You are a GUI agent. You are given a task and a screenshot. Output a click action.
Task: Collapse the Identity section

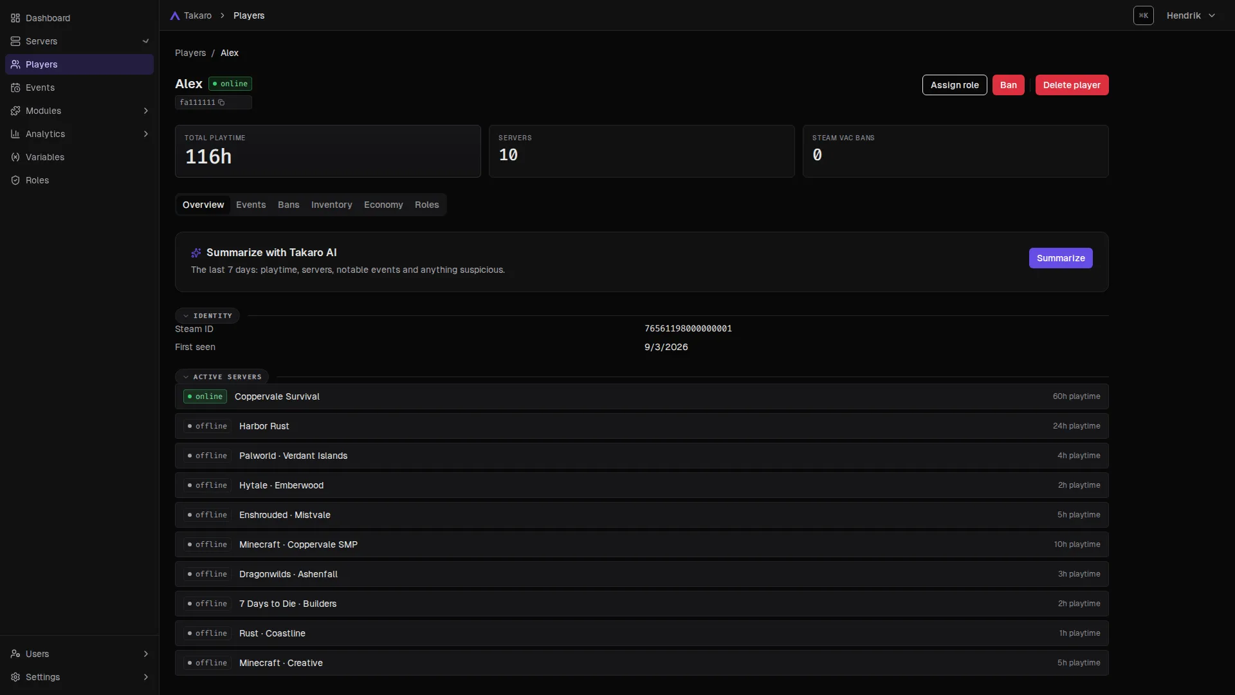point(207,315)
